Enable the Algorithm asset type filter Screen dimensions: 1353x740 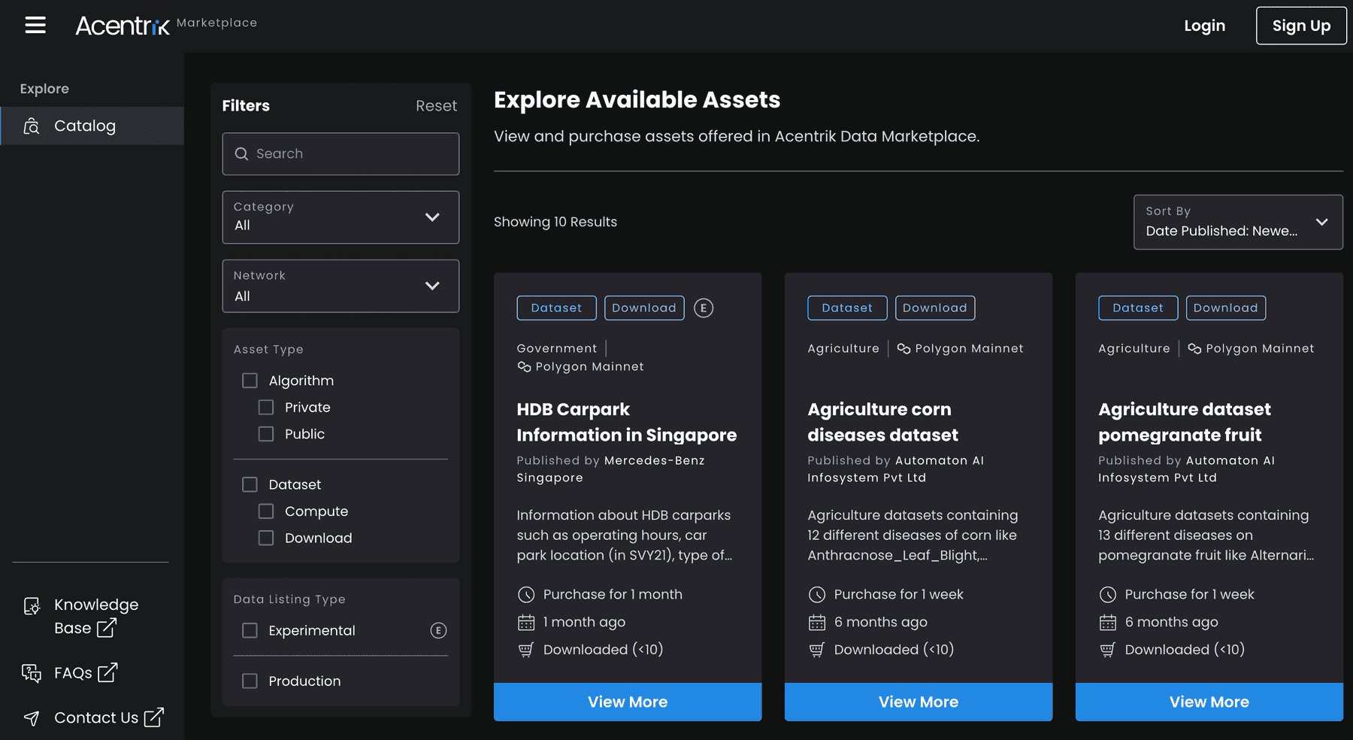click(250, 381)
